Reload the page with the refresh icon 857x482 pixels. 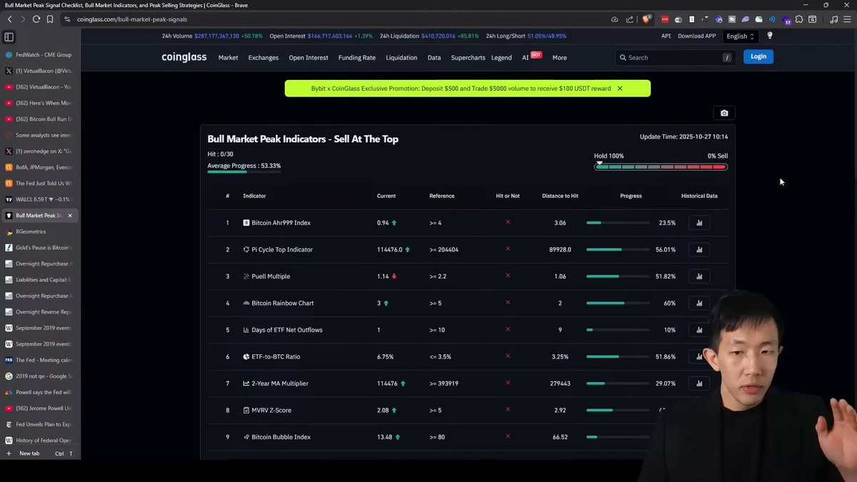36,19
